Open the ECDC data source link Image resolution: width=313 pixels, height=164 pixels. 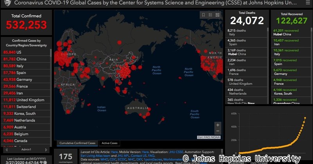[122, 159]
